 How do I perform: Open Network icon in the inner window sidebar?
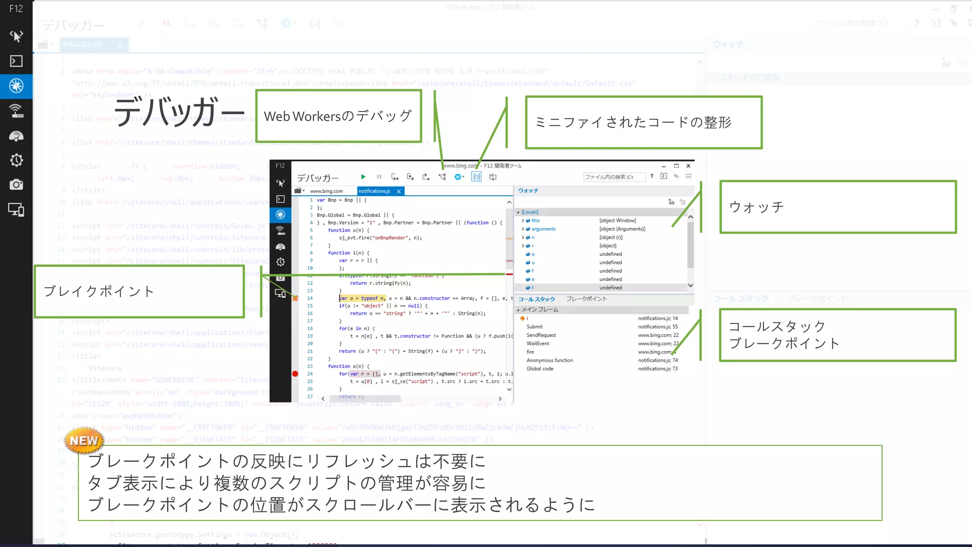(280, 231)
